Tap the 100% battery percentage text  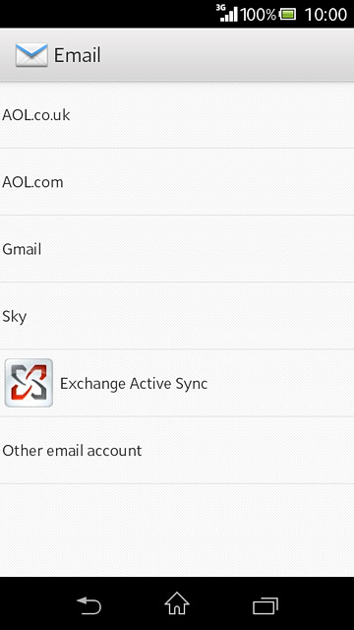[258, 15]
